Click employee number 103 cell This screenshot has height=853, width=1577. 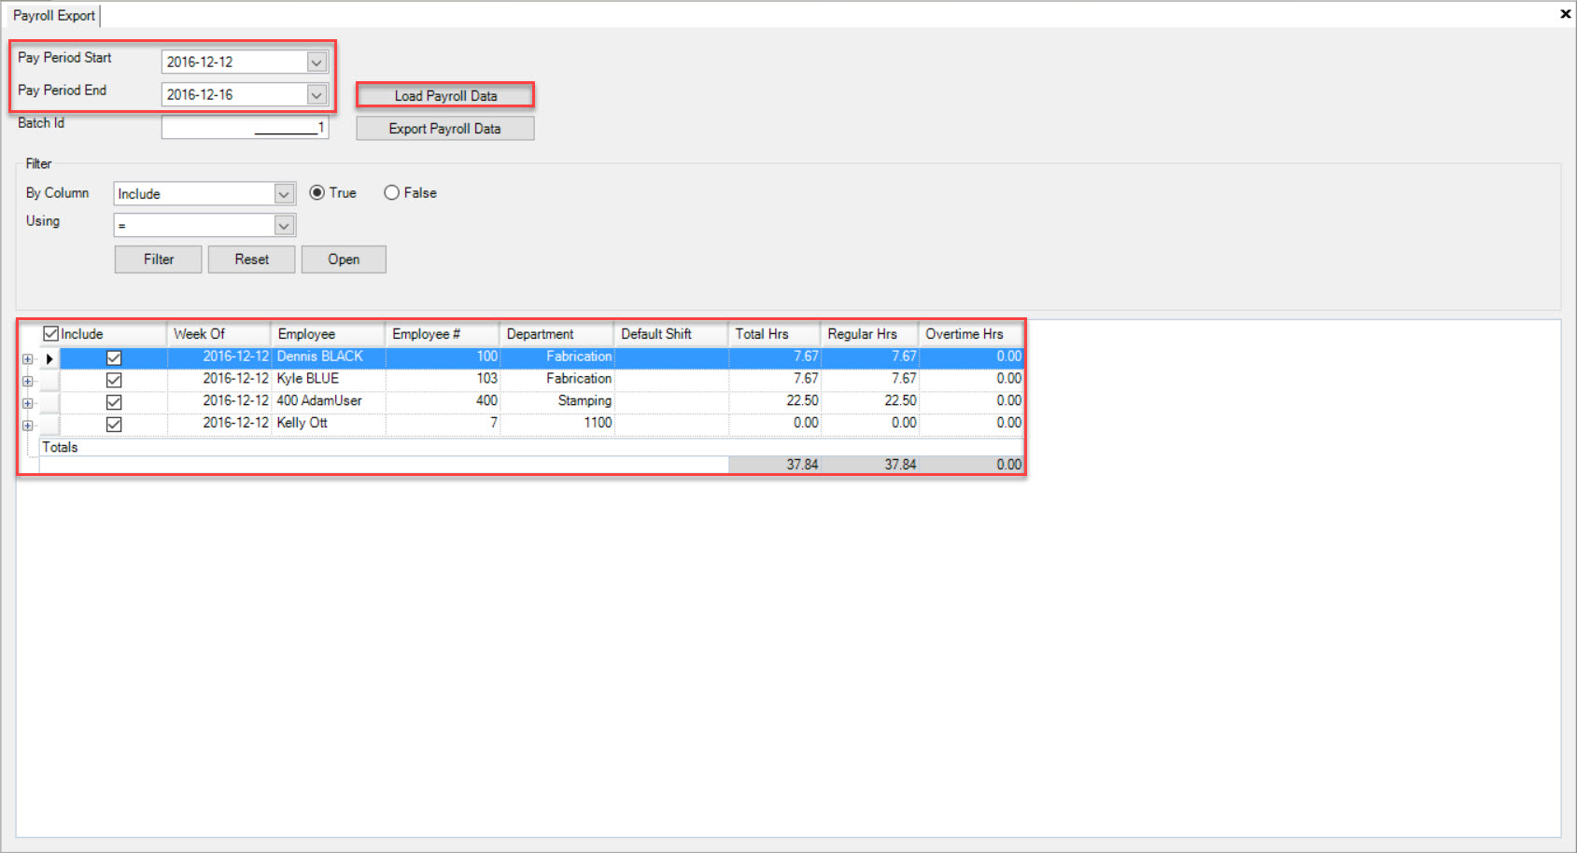pos(443,379)
